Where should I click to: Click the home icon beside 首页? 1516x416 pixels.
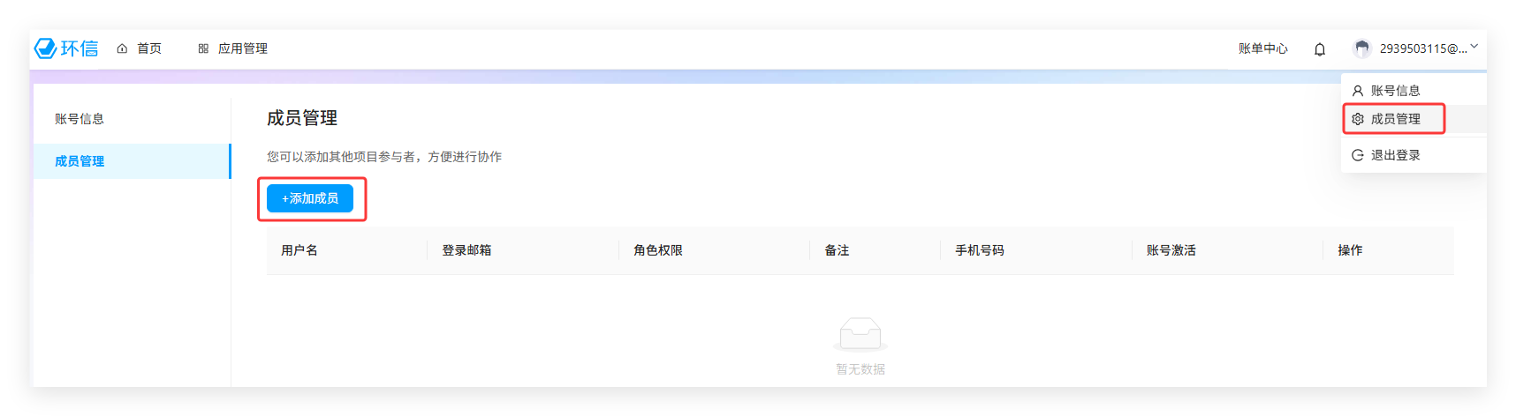(123, 48)
